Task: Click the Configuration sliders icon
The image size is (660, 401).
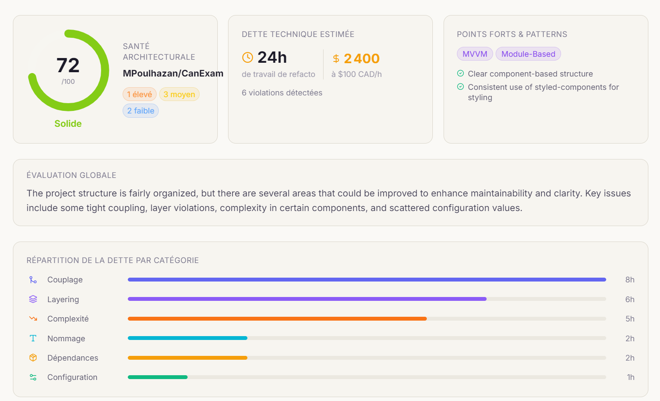Action: [x=33, y=377]
